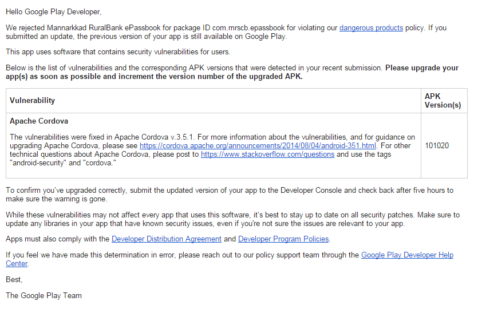Click the APK version value 101020
Screen dimensions: 482x309
click(x=437, y=145)
